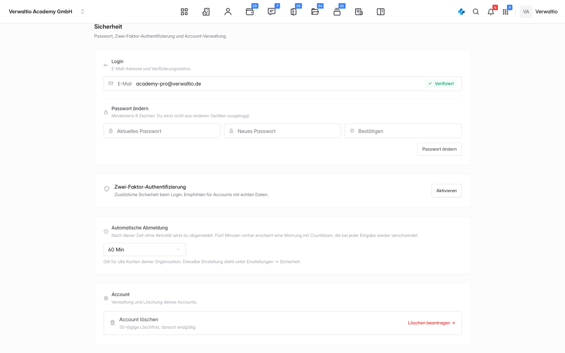Open the stacked cards icon with badge 21
The height and width of the screenshot is (353, 565).
pos(337,12)
